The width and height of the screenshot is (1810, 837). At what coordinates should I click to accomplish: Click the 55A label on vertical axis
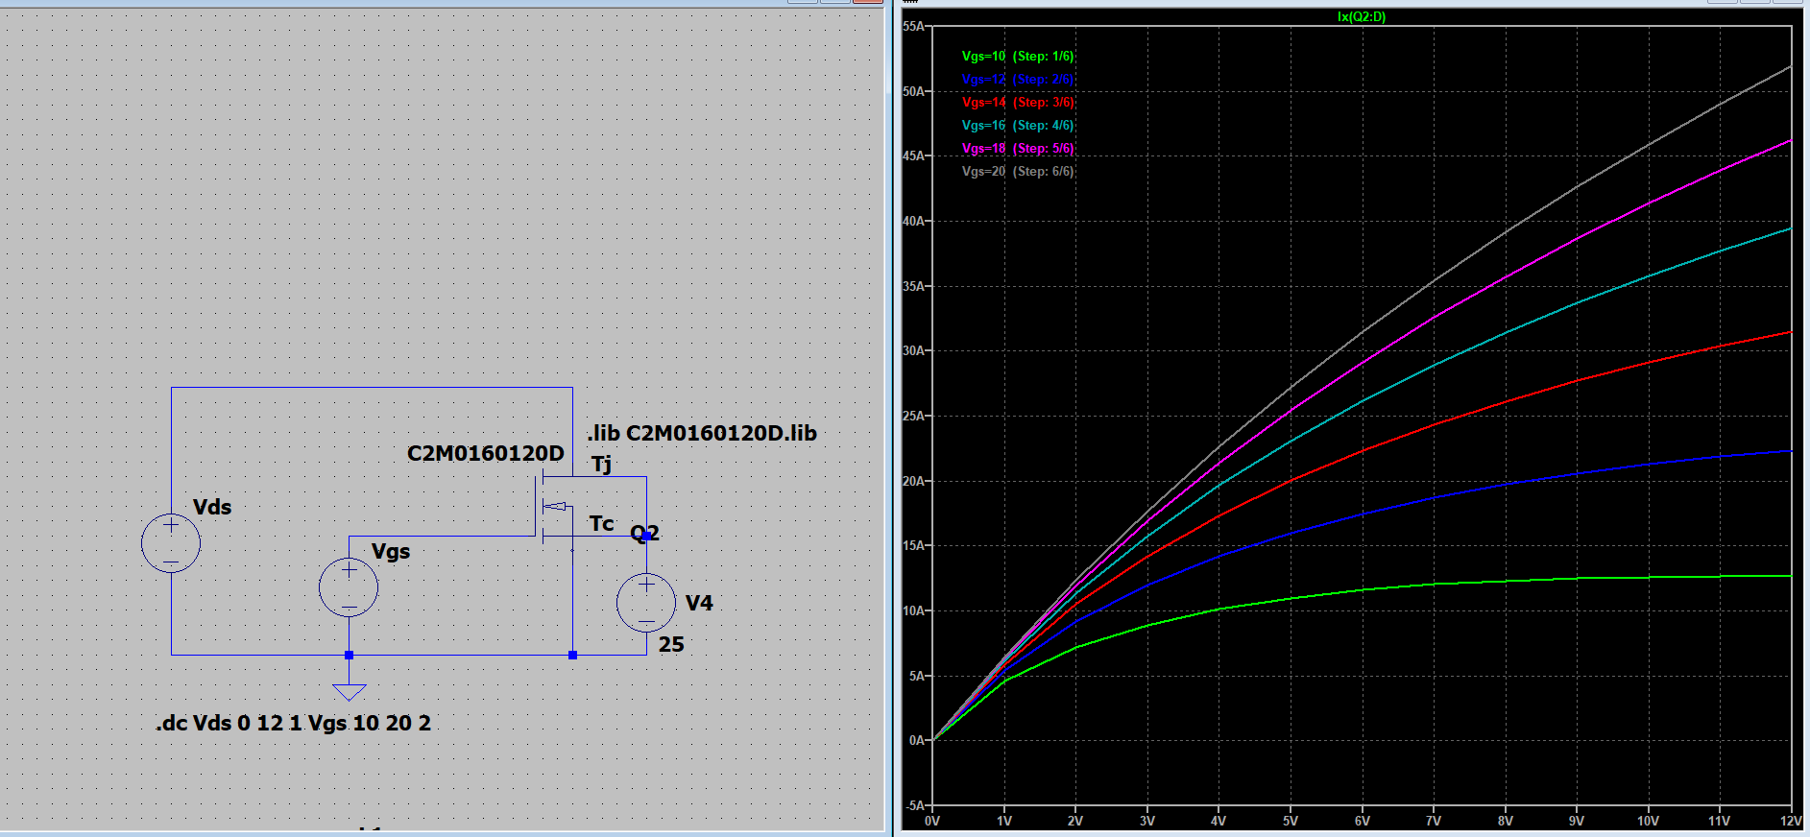click(x=913, y=27)
